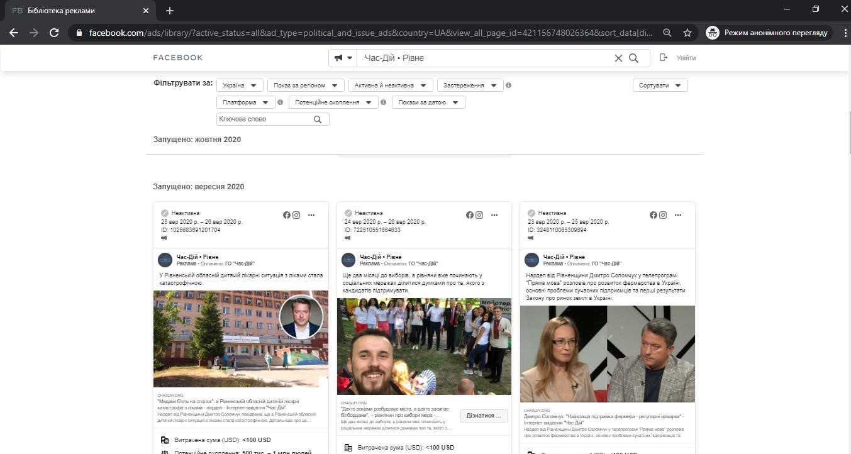Click the page avatar on the 25 вер ad
Viewport: 851px width, 454px height.
click(x=165, y=260)
